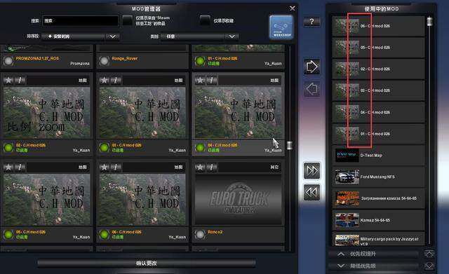Favorite the 03 - C.H mod 026 card star
Screen dimensions: 449x274
105,81
